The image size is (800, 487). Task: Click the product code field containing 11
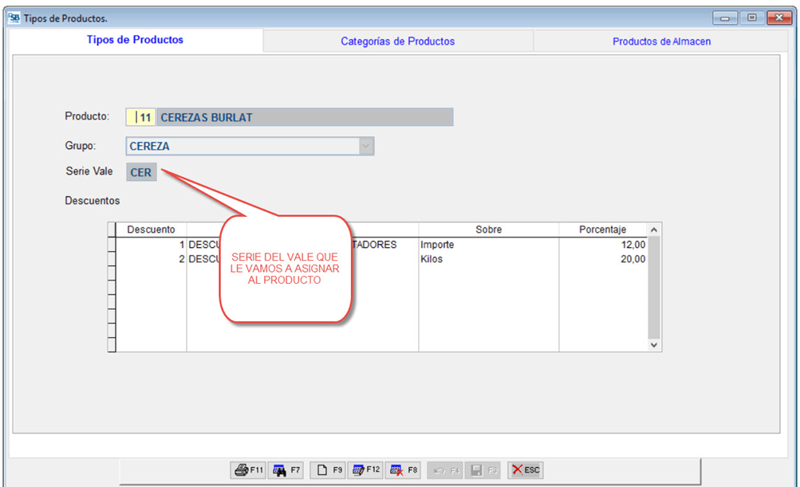(141, 118)
